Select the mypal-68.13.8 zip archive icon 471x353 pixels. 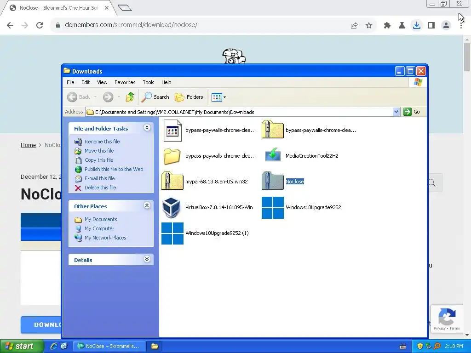172,181
